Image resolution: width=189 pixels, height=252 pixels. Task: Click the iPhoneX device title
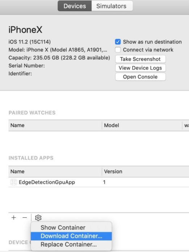pyautogui.click(x=25, y=30)
